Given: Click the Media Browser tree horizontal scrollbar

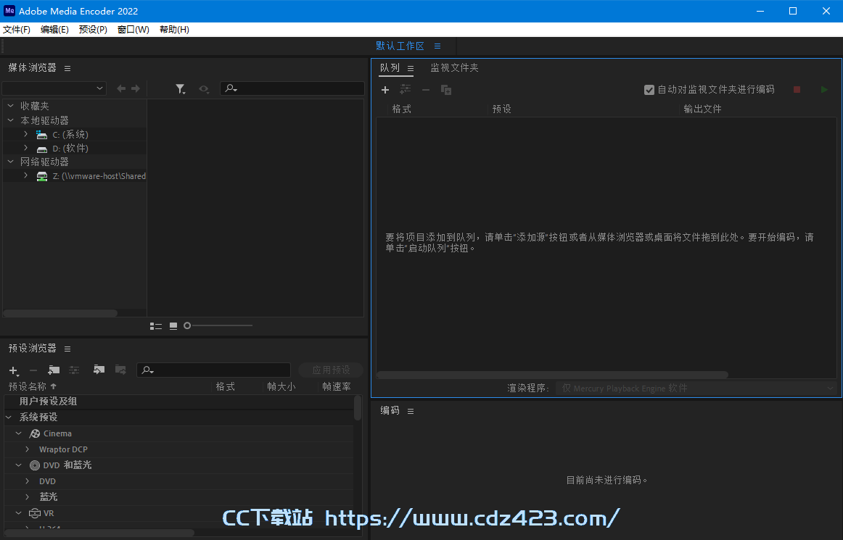Looking at the screenshot, I should click(60, 312).
